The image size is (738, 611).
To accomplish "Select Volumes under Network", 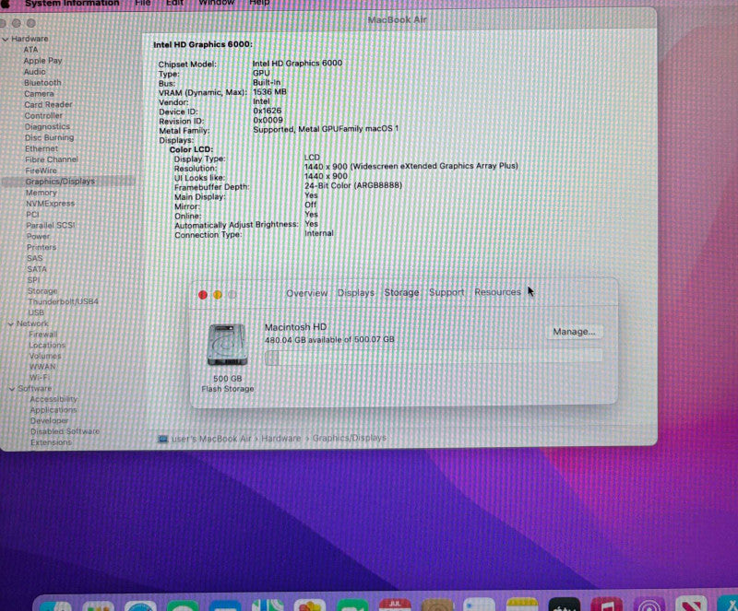I will pyautogui.click(x=45, y=356).
